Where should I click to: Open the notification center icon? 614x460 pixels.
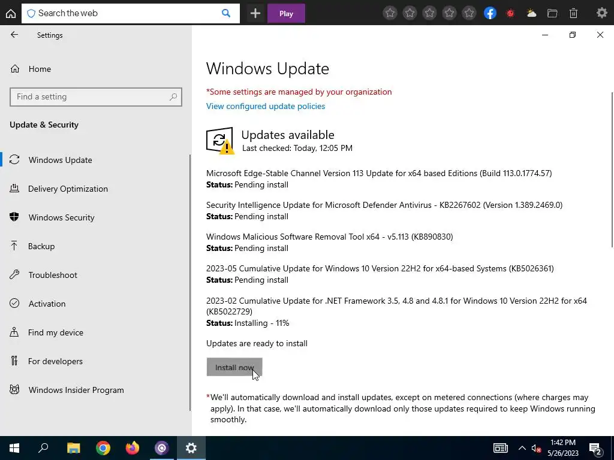point(595,448)
